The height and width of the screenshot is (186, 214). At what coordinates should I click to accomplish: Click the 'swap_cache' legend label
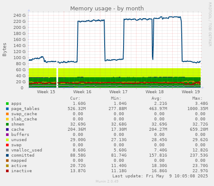(x=24, y=114)
